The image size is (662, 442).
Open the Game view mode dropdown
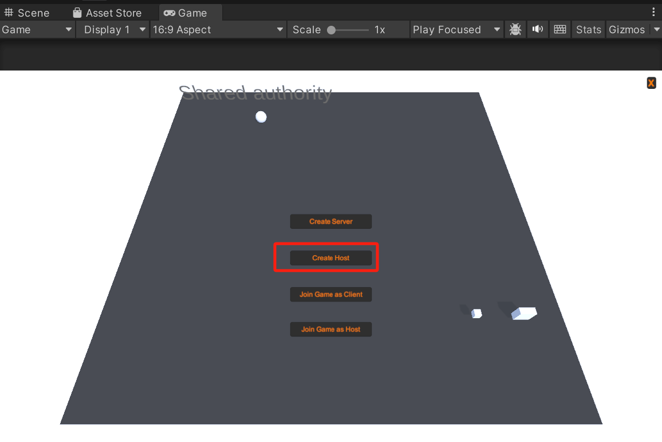click(x=38, y=30)
